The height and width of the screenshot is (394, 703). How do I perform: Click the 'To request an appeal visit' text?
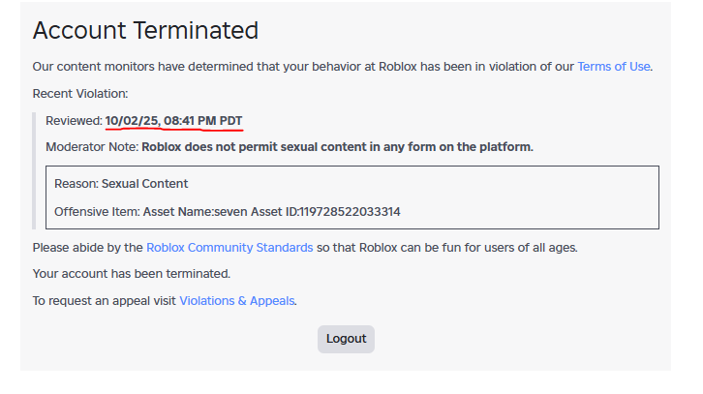click(105, 300)
